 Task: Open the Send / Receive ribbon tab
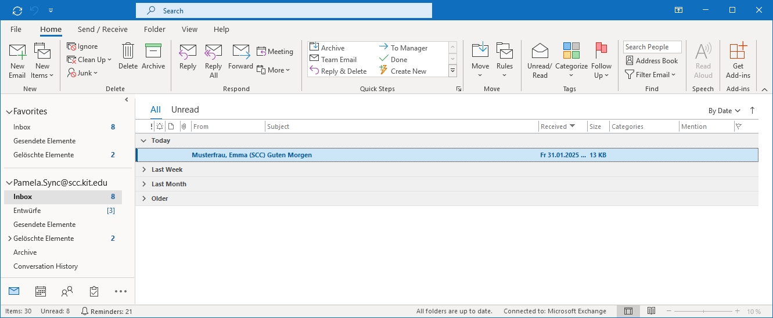tap(103, 29)
